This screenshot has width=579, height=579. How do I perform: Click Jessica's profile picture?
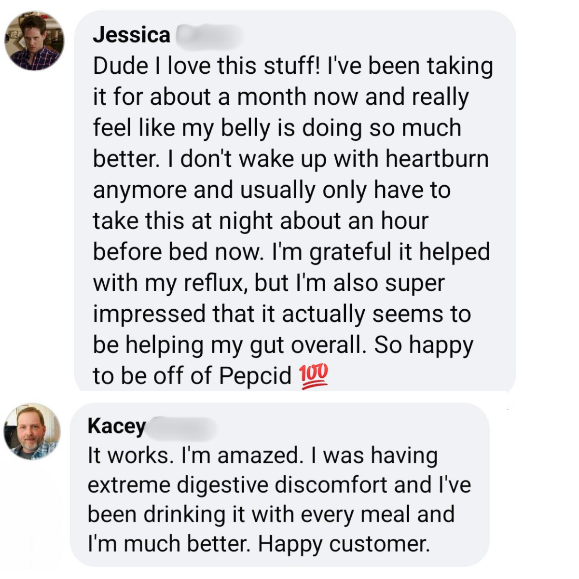[34, 41]
